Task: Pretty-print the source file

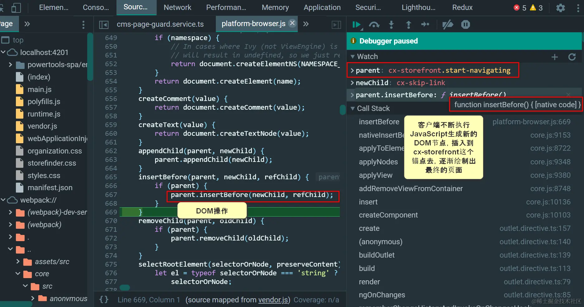Action: 104,300
